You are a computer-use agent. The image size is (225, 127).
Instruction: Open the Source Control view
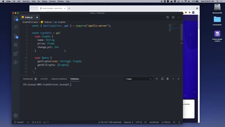click(x=16, y=36)
